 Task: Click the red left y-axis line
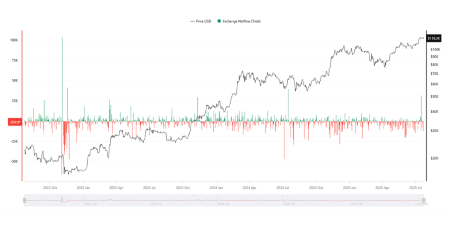click(22, 106)
